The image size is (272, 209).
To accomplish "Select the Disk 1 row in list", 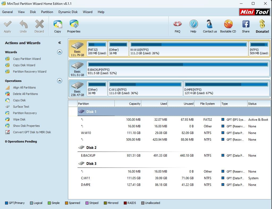I will tap(174, 112).
